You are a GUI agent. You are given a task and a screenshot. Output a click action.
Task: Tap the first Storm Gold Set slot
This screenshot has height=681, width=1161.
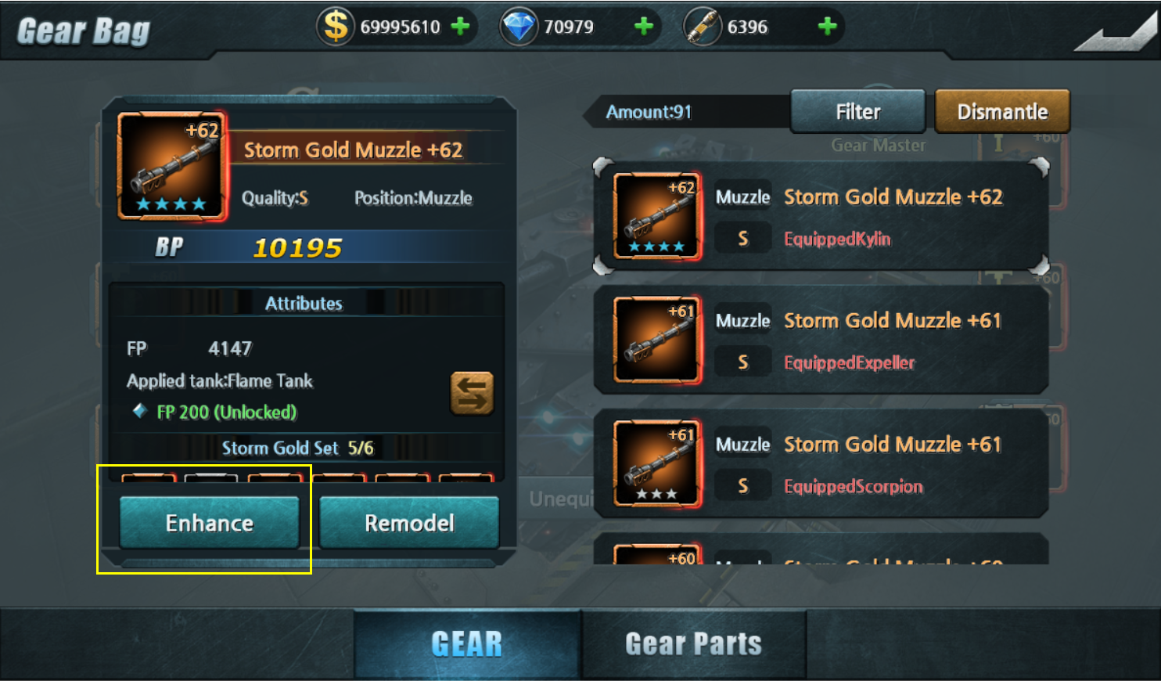pos(149,477)
